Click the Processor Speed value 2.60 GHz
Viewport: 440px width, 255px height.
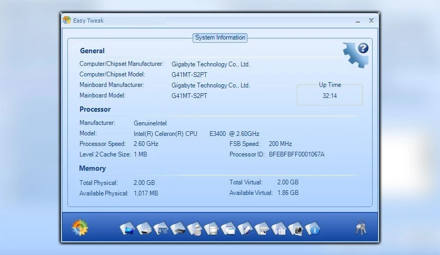click(x=146, y=144)
